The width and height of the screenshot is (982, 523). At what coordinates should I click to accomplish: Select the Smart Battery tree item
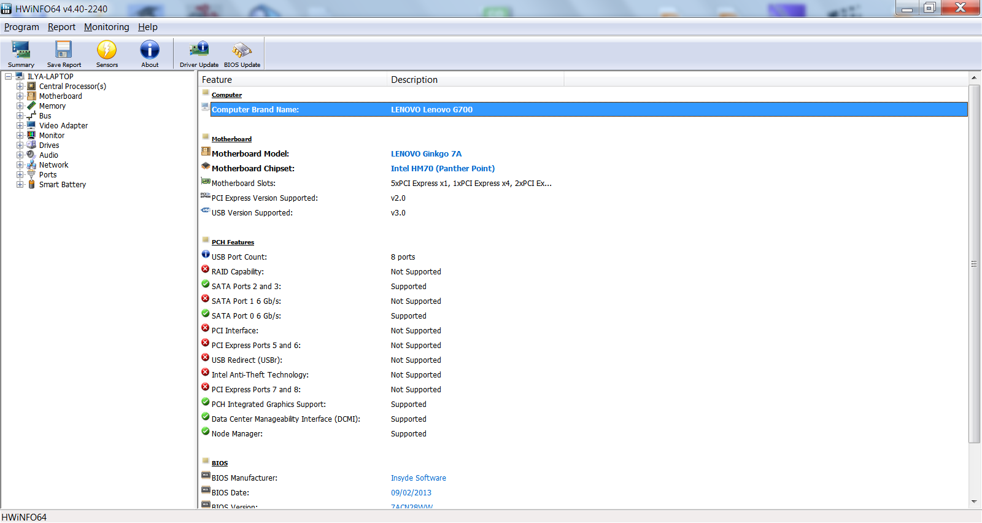[63, 185]
